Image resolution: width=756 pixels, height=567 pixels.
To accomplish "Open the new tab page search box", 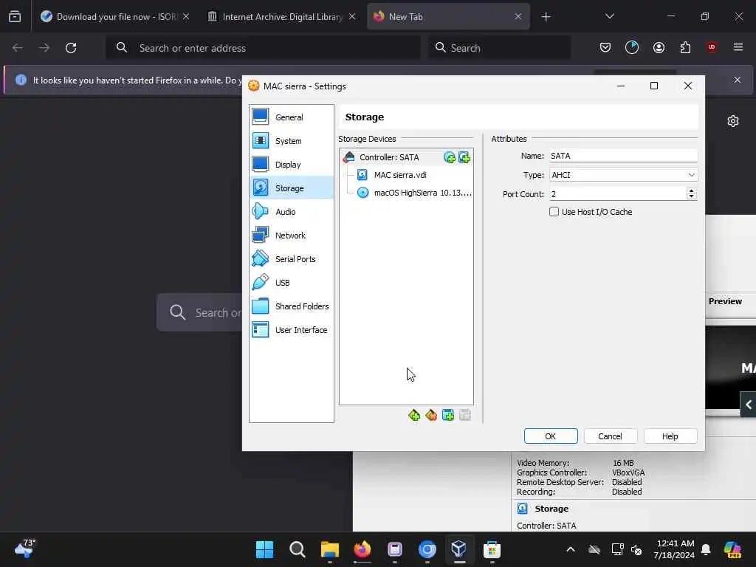I will 200,312.
